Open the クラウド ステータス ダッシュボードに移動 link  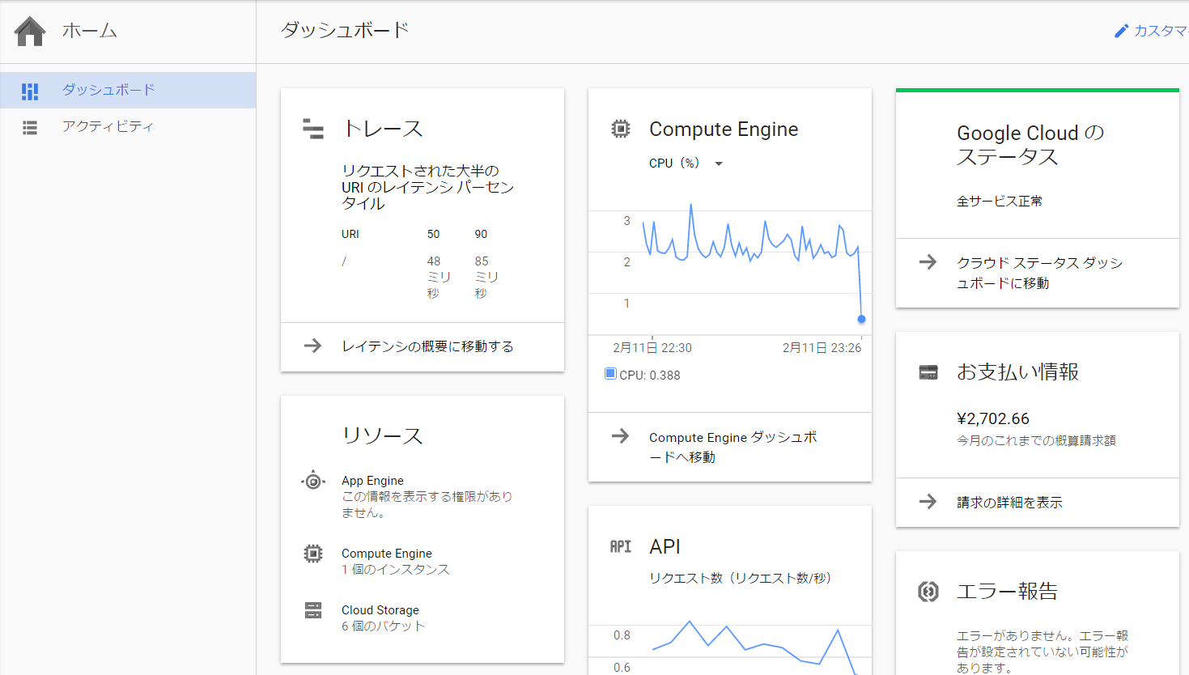click(x=1039, y=273)
